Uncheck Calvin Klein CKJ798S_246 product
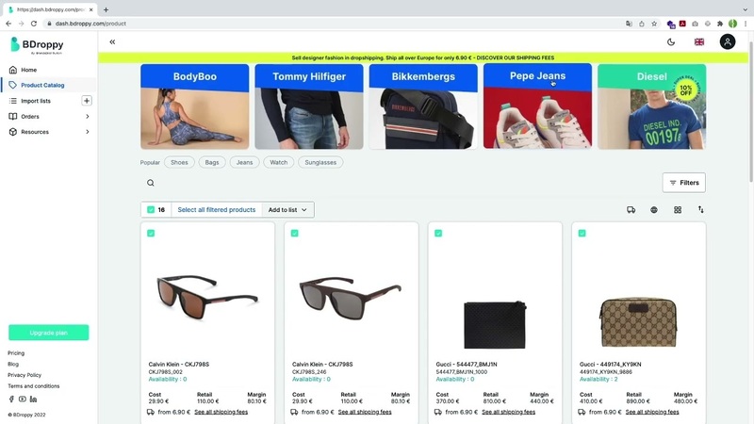The image size is (754, 424). [295, 233]
